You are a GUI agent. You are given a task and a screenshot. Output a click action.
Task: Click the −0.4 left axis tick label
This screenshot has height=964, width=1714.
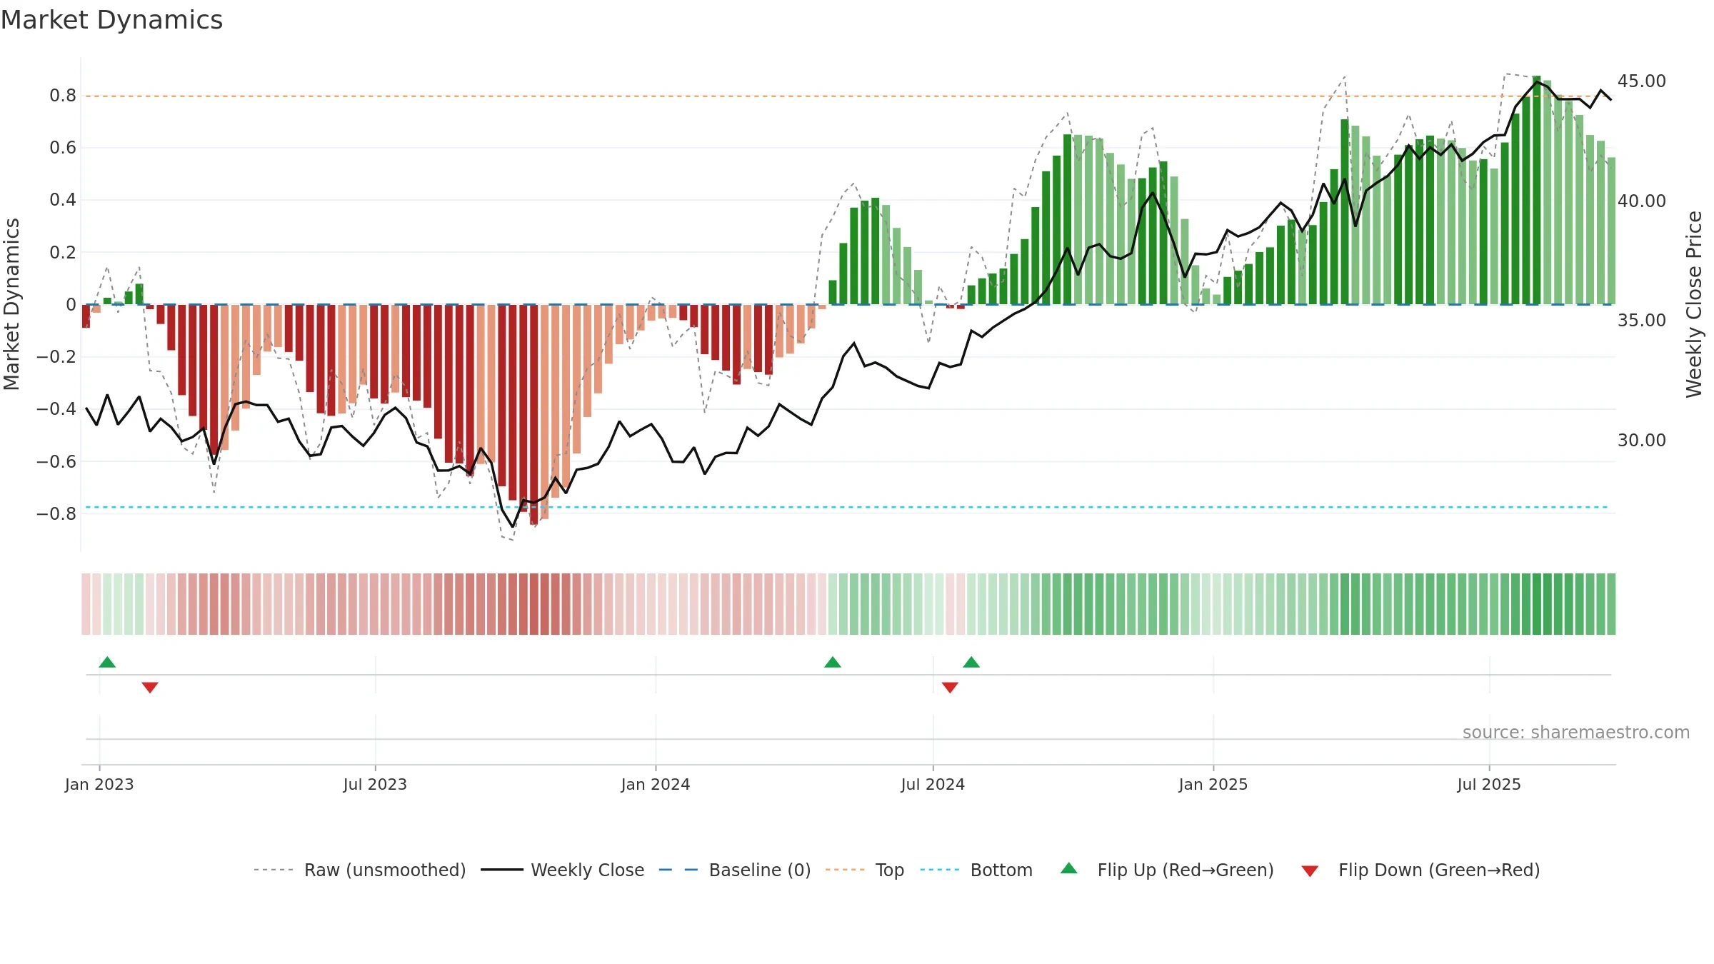56,409
